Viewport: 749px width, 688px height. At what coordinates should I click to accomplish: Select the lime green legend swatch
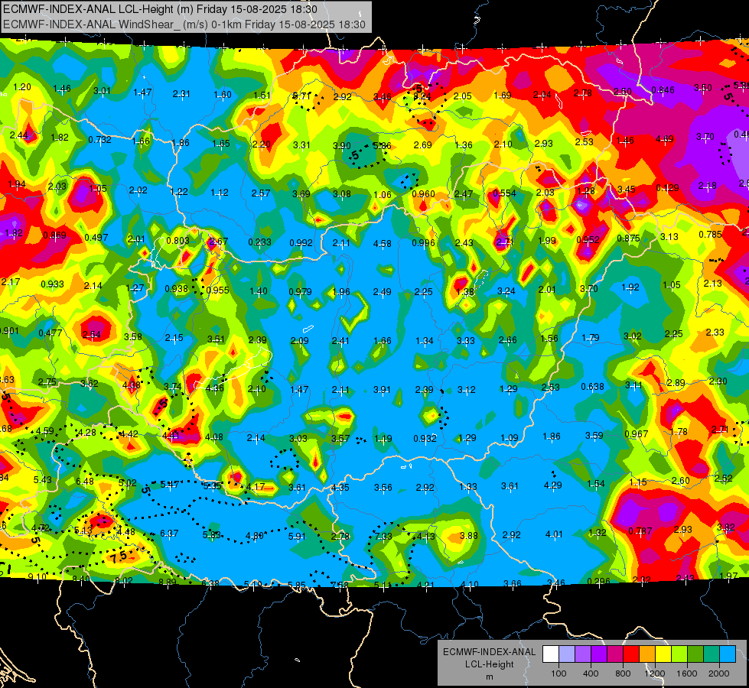pos(679,654)
